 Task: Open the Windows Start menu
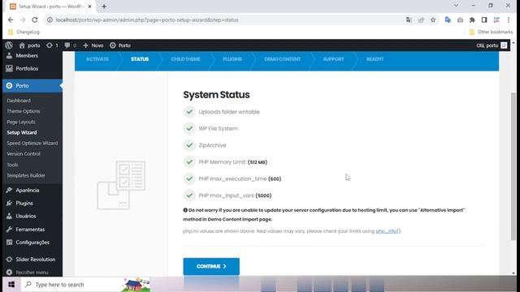click(x=11, y=285)
